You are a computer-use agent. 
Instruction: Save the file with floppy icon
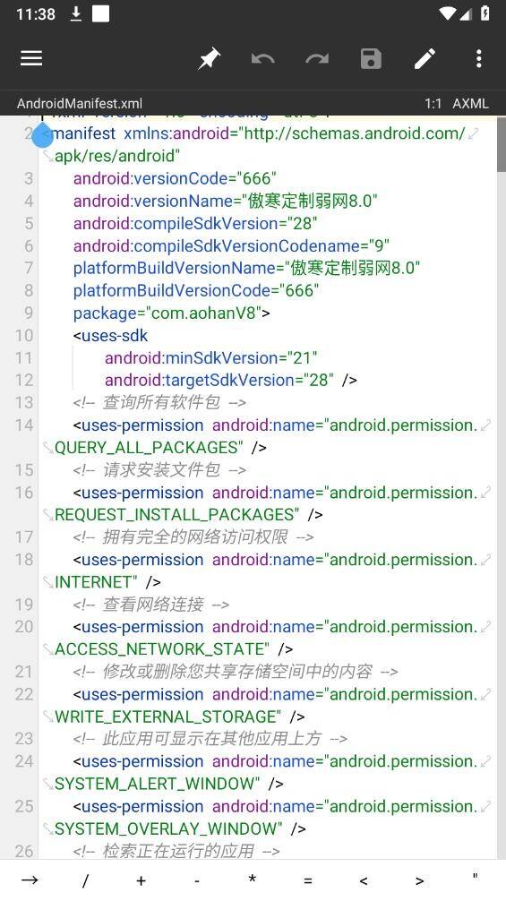point(371,58)
